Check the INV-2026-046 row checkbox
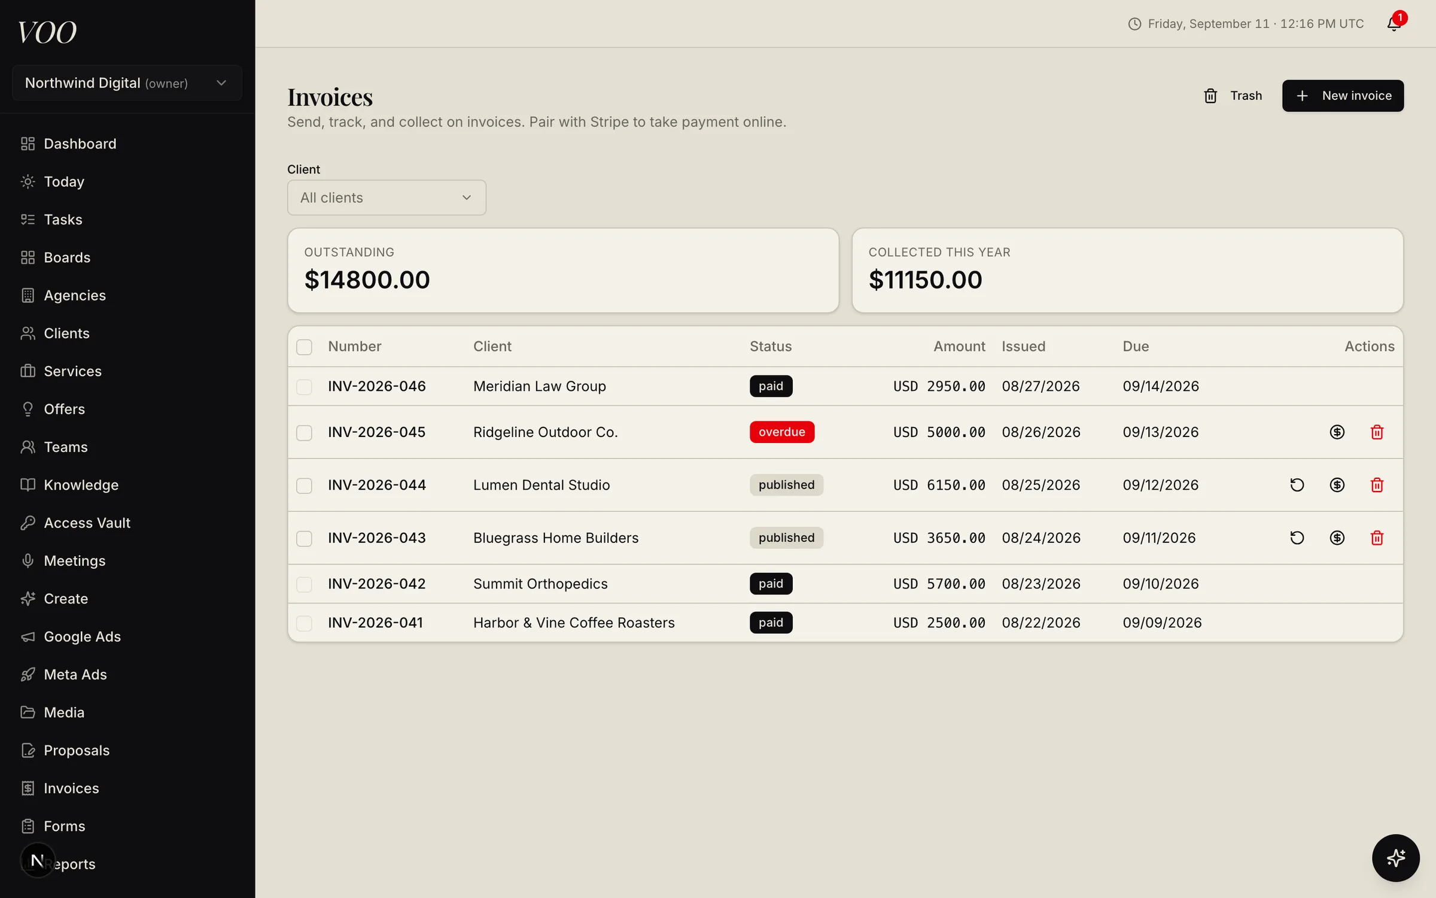 point(304,387)
